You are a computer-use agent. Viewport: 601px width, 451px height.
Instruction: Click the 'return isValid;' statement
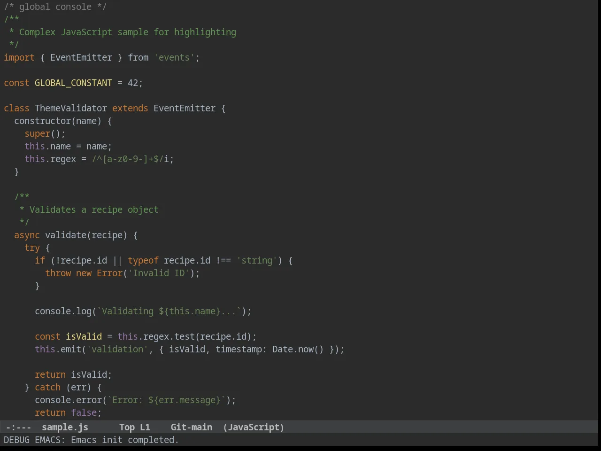pyautogui.click(x=73, y=374)
